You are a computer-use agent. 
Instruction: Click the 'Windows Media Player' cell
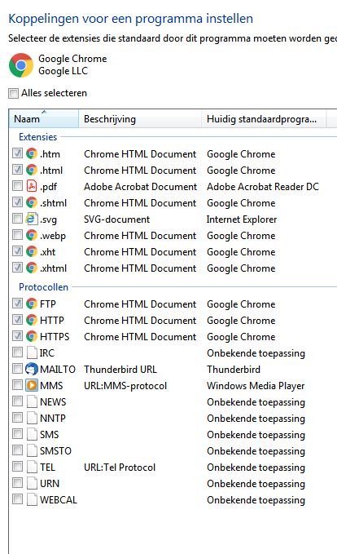[x=256, y=386]
